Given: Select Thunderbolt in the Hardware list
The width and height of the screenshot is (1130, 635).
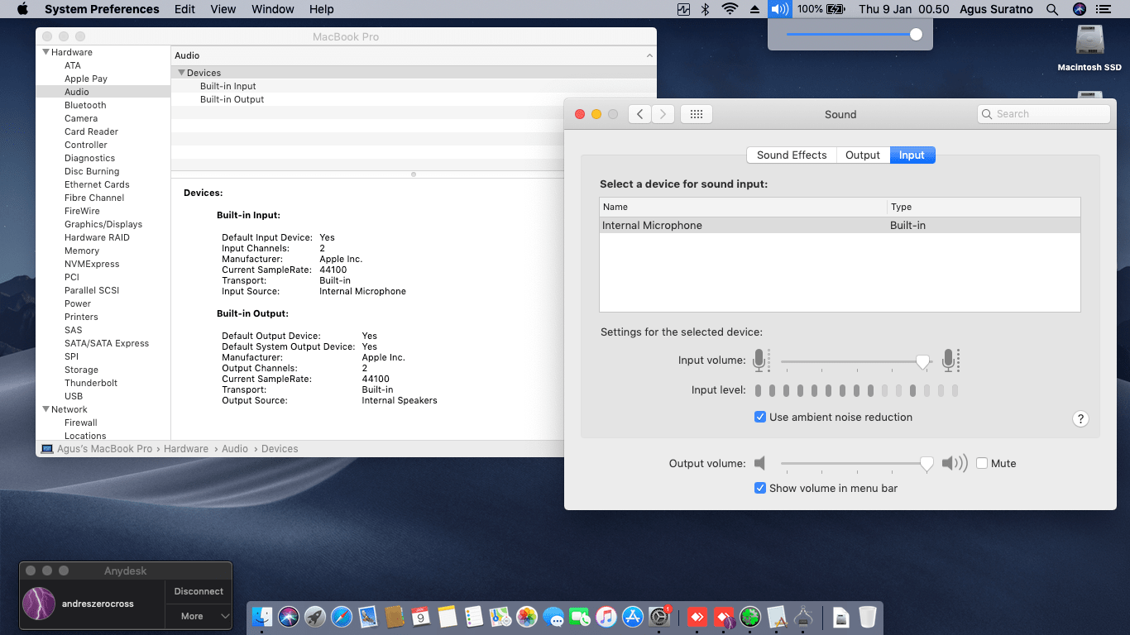Looking at the screenshot, I should 91,383.
